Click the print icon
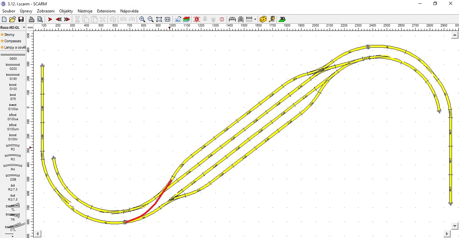Image resolution: width=459 pixels, height=238 pixels. click(x=31, y=19)
